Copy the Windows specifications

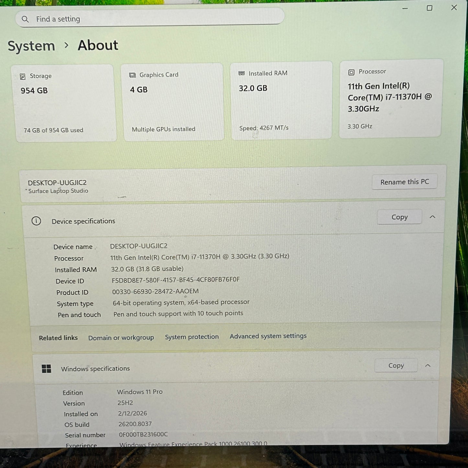tap(396, 365)
